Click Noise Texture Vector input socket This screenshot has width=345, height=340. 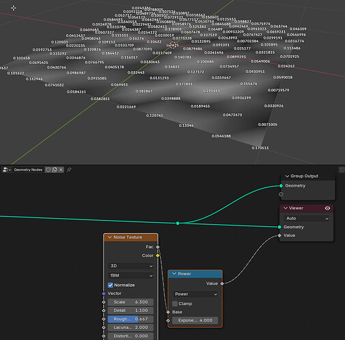point(104,294)
